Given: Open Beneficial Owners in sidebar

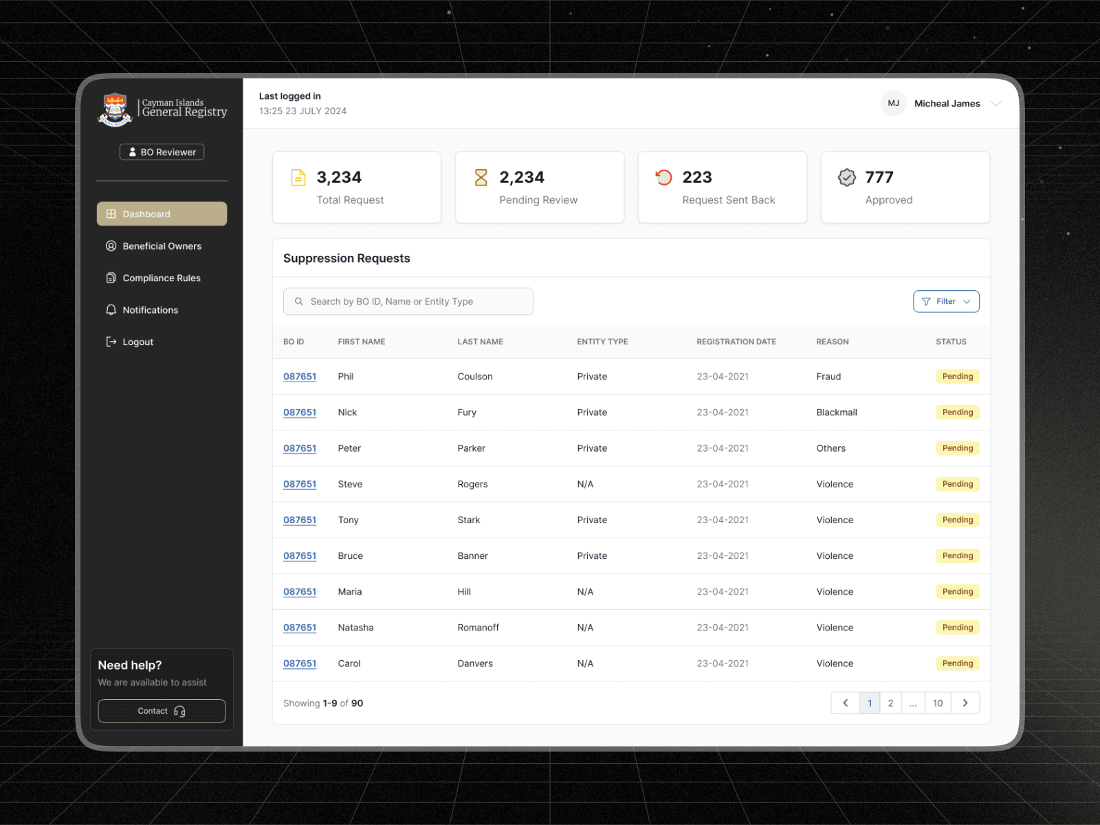Looking at the screenshot, I should click(x=162, y=246).
